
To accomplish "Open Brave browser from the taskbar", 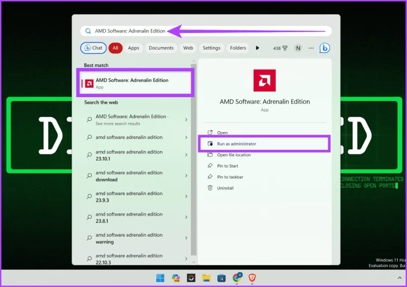I will click(252, 278).
